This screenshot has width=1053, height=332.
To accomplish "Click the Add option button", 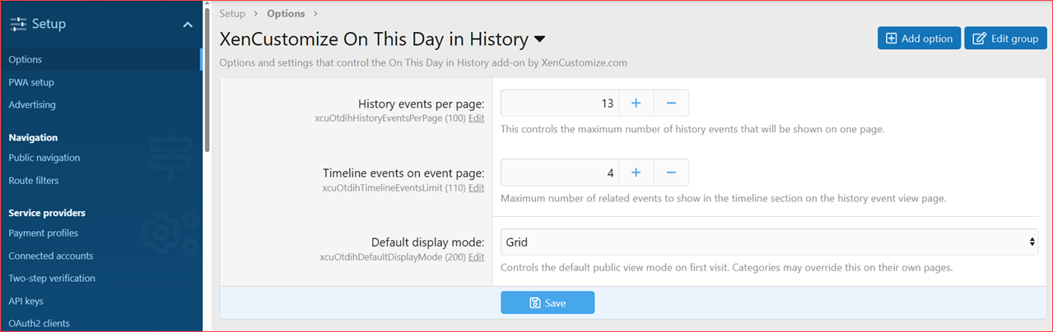I will [x=919, y=38].
